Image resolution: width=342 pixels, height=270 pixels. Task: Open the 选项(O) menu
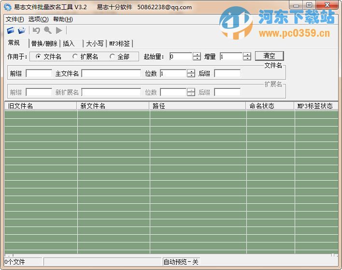(38, 19)
